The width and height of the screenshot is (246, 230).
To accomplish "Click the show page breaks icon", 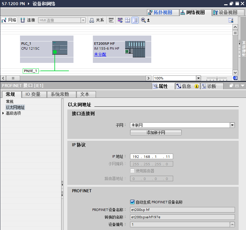I will tap(127, 20).
